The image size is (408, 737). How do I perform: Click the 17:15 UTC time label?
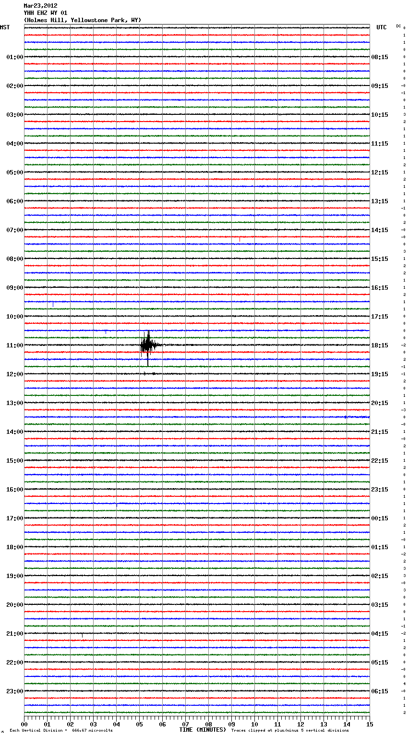[380, 317]
